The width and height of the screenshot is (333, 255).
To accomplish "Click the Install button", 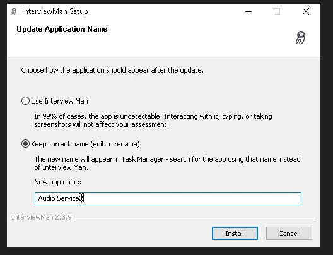I will pos(235,234).
